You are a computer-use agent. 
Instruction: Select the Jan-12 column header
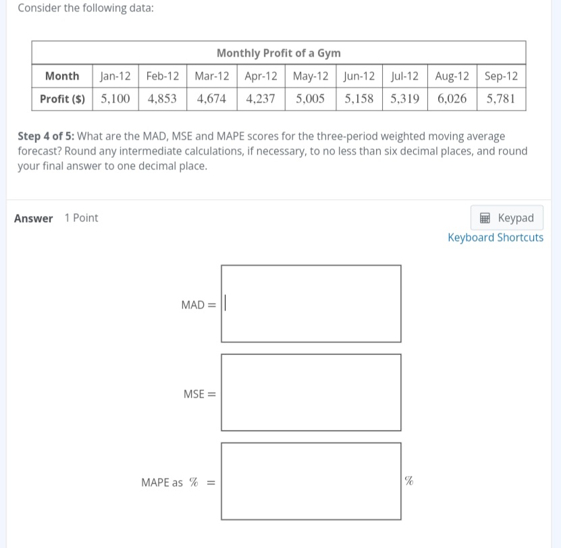coord(115,76)
